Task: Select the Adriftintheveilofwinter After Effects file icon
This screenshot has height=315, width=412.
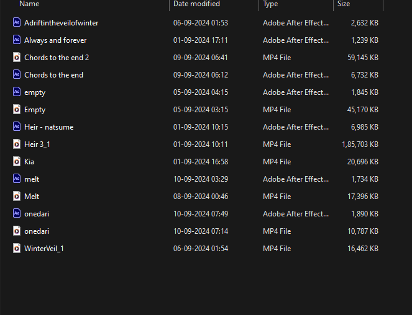Action: (17, 22)
